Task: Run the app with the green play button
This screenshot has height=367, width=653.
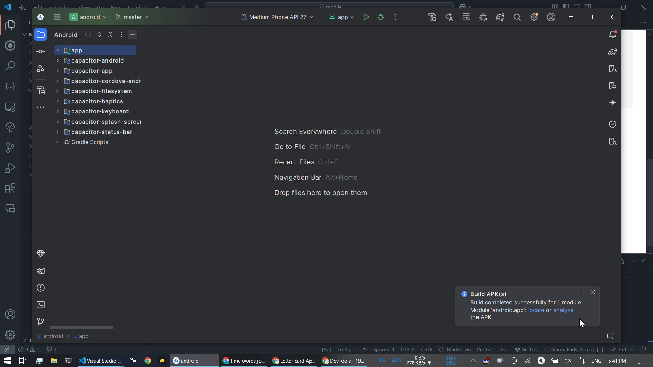Action: click(x=366, y=17)
